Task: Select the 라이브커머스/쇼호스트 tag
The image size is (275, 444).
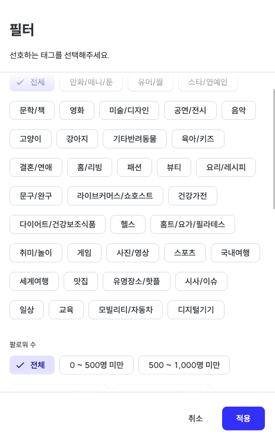Action: pos(115,196)
